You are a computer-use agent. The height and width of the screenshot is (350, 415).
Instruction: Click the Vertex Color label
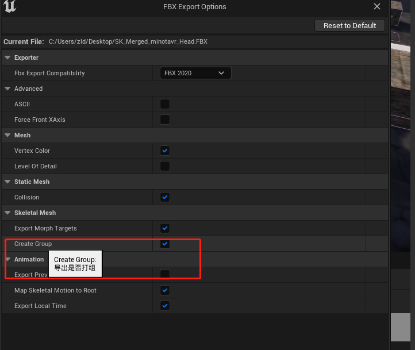coord(32,151)
